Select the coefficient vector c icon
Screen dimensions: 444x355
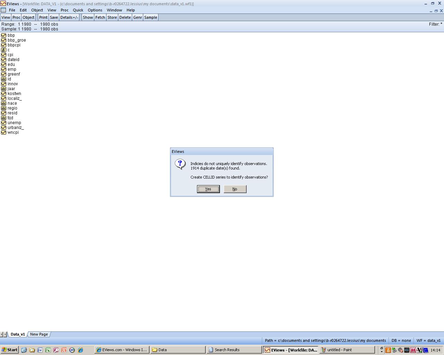point(3,50)
